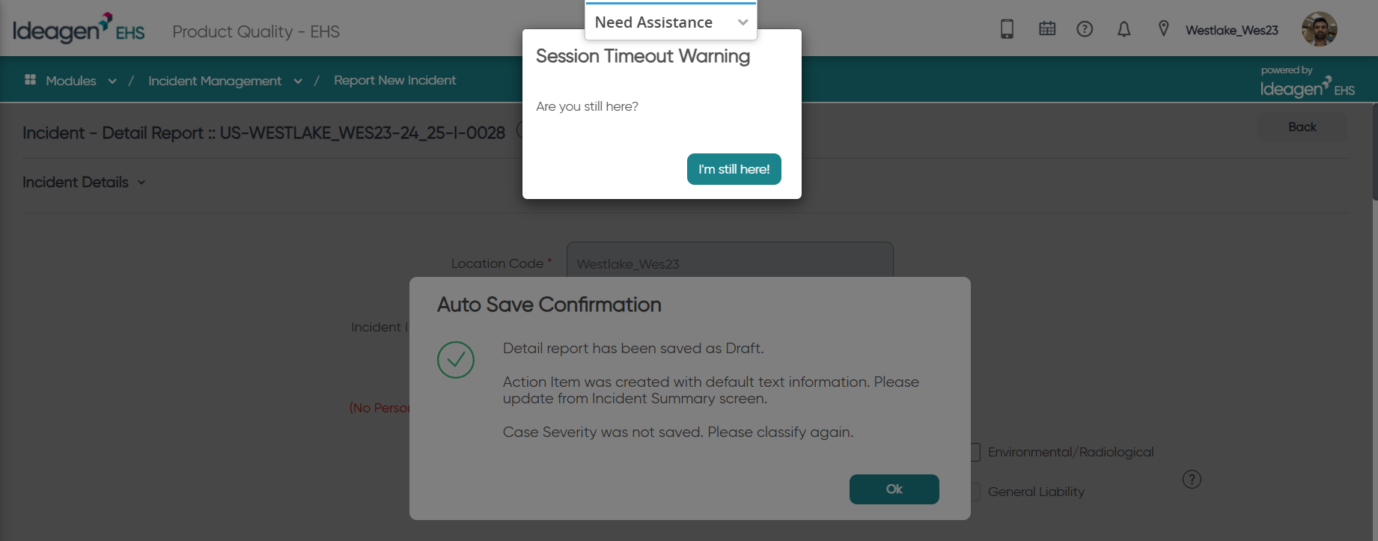Click the Incident Management breadcrumb label
The image size is (1378, 541).
coord(215,81)
